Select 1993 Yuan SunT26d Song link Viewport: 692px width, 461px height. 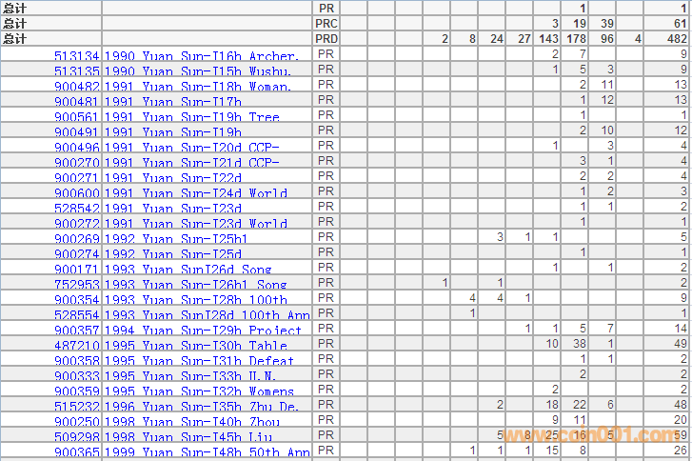pos(195,270)
